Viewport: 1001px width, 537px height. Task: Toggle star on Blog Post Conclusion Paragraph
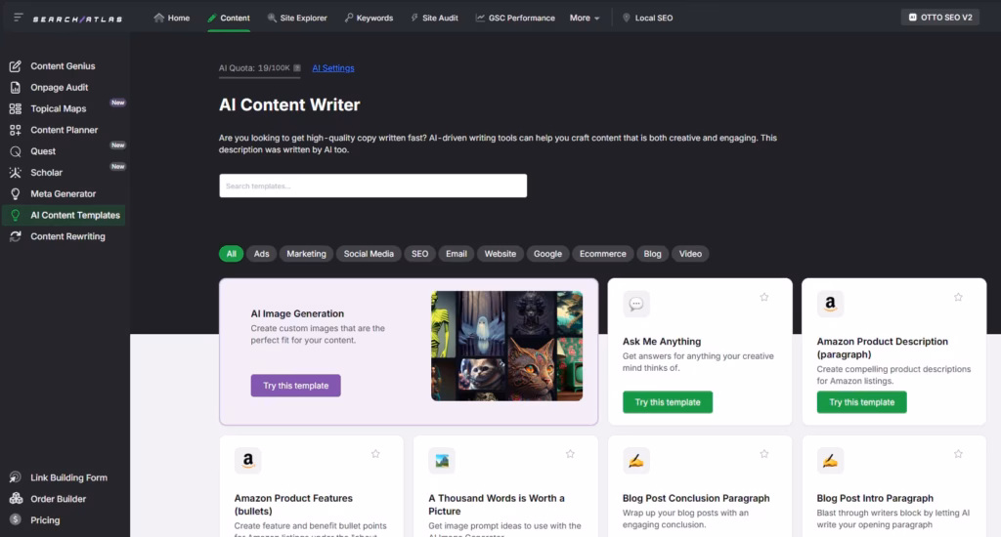coord(764,454)
